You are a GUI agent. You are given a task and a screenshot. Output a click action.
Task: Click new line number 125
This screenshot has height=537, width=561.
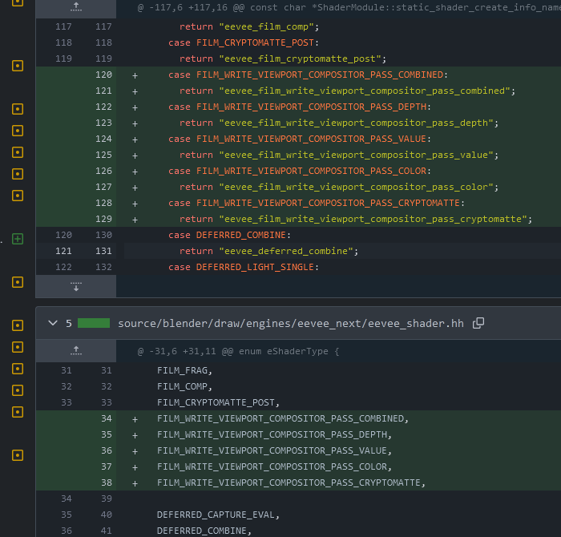103,155
